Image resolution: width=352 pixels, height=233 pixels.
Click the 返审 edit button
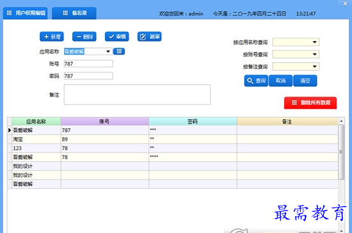pos(149,36)
